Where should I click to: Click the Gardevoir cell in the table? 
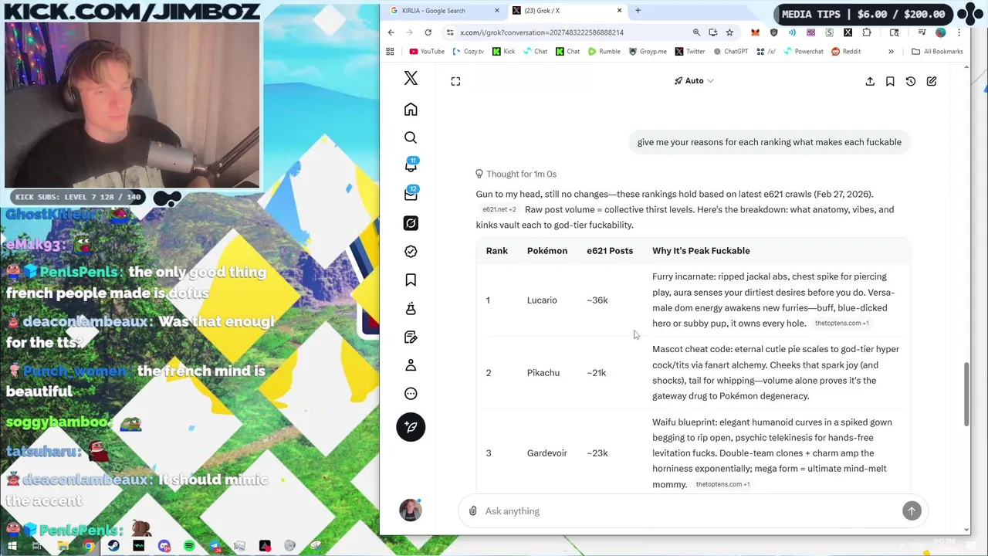[546, 453]
